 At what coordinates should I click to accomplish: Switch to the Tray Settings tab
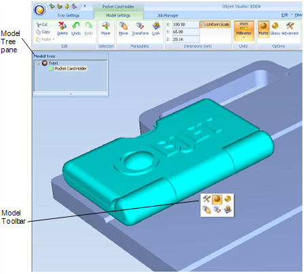(69, 16)
